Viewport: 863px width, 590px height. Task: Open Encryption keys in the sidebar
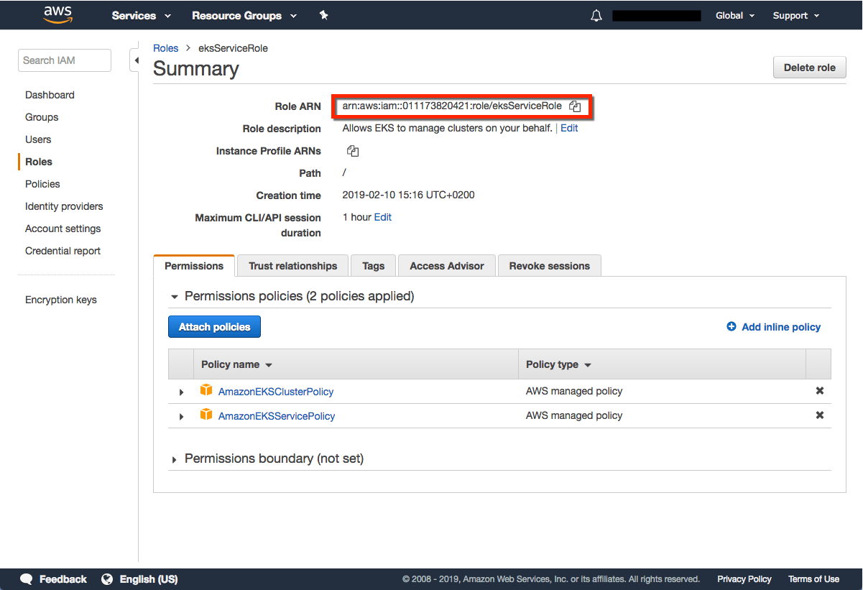click(61, 300)
